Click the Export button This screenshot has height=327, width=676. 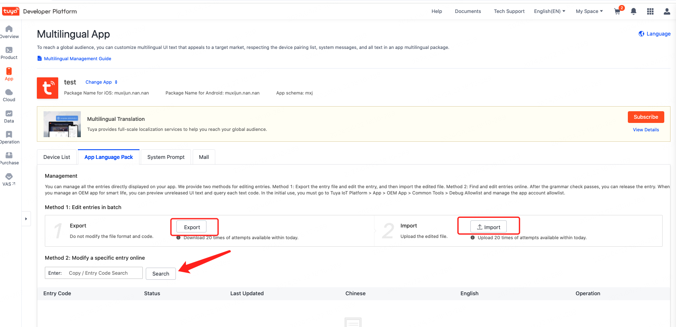tap(192, 227)
